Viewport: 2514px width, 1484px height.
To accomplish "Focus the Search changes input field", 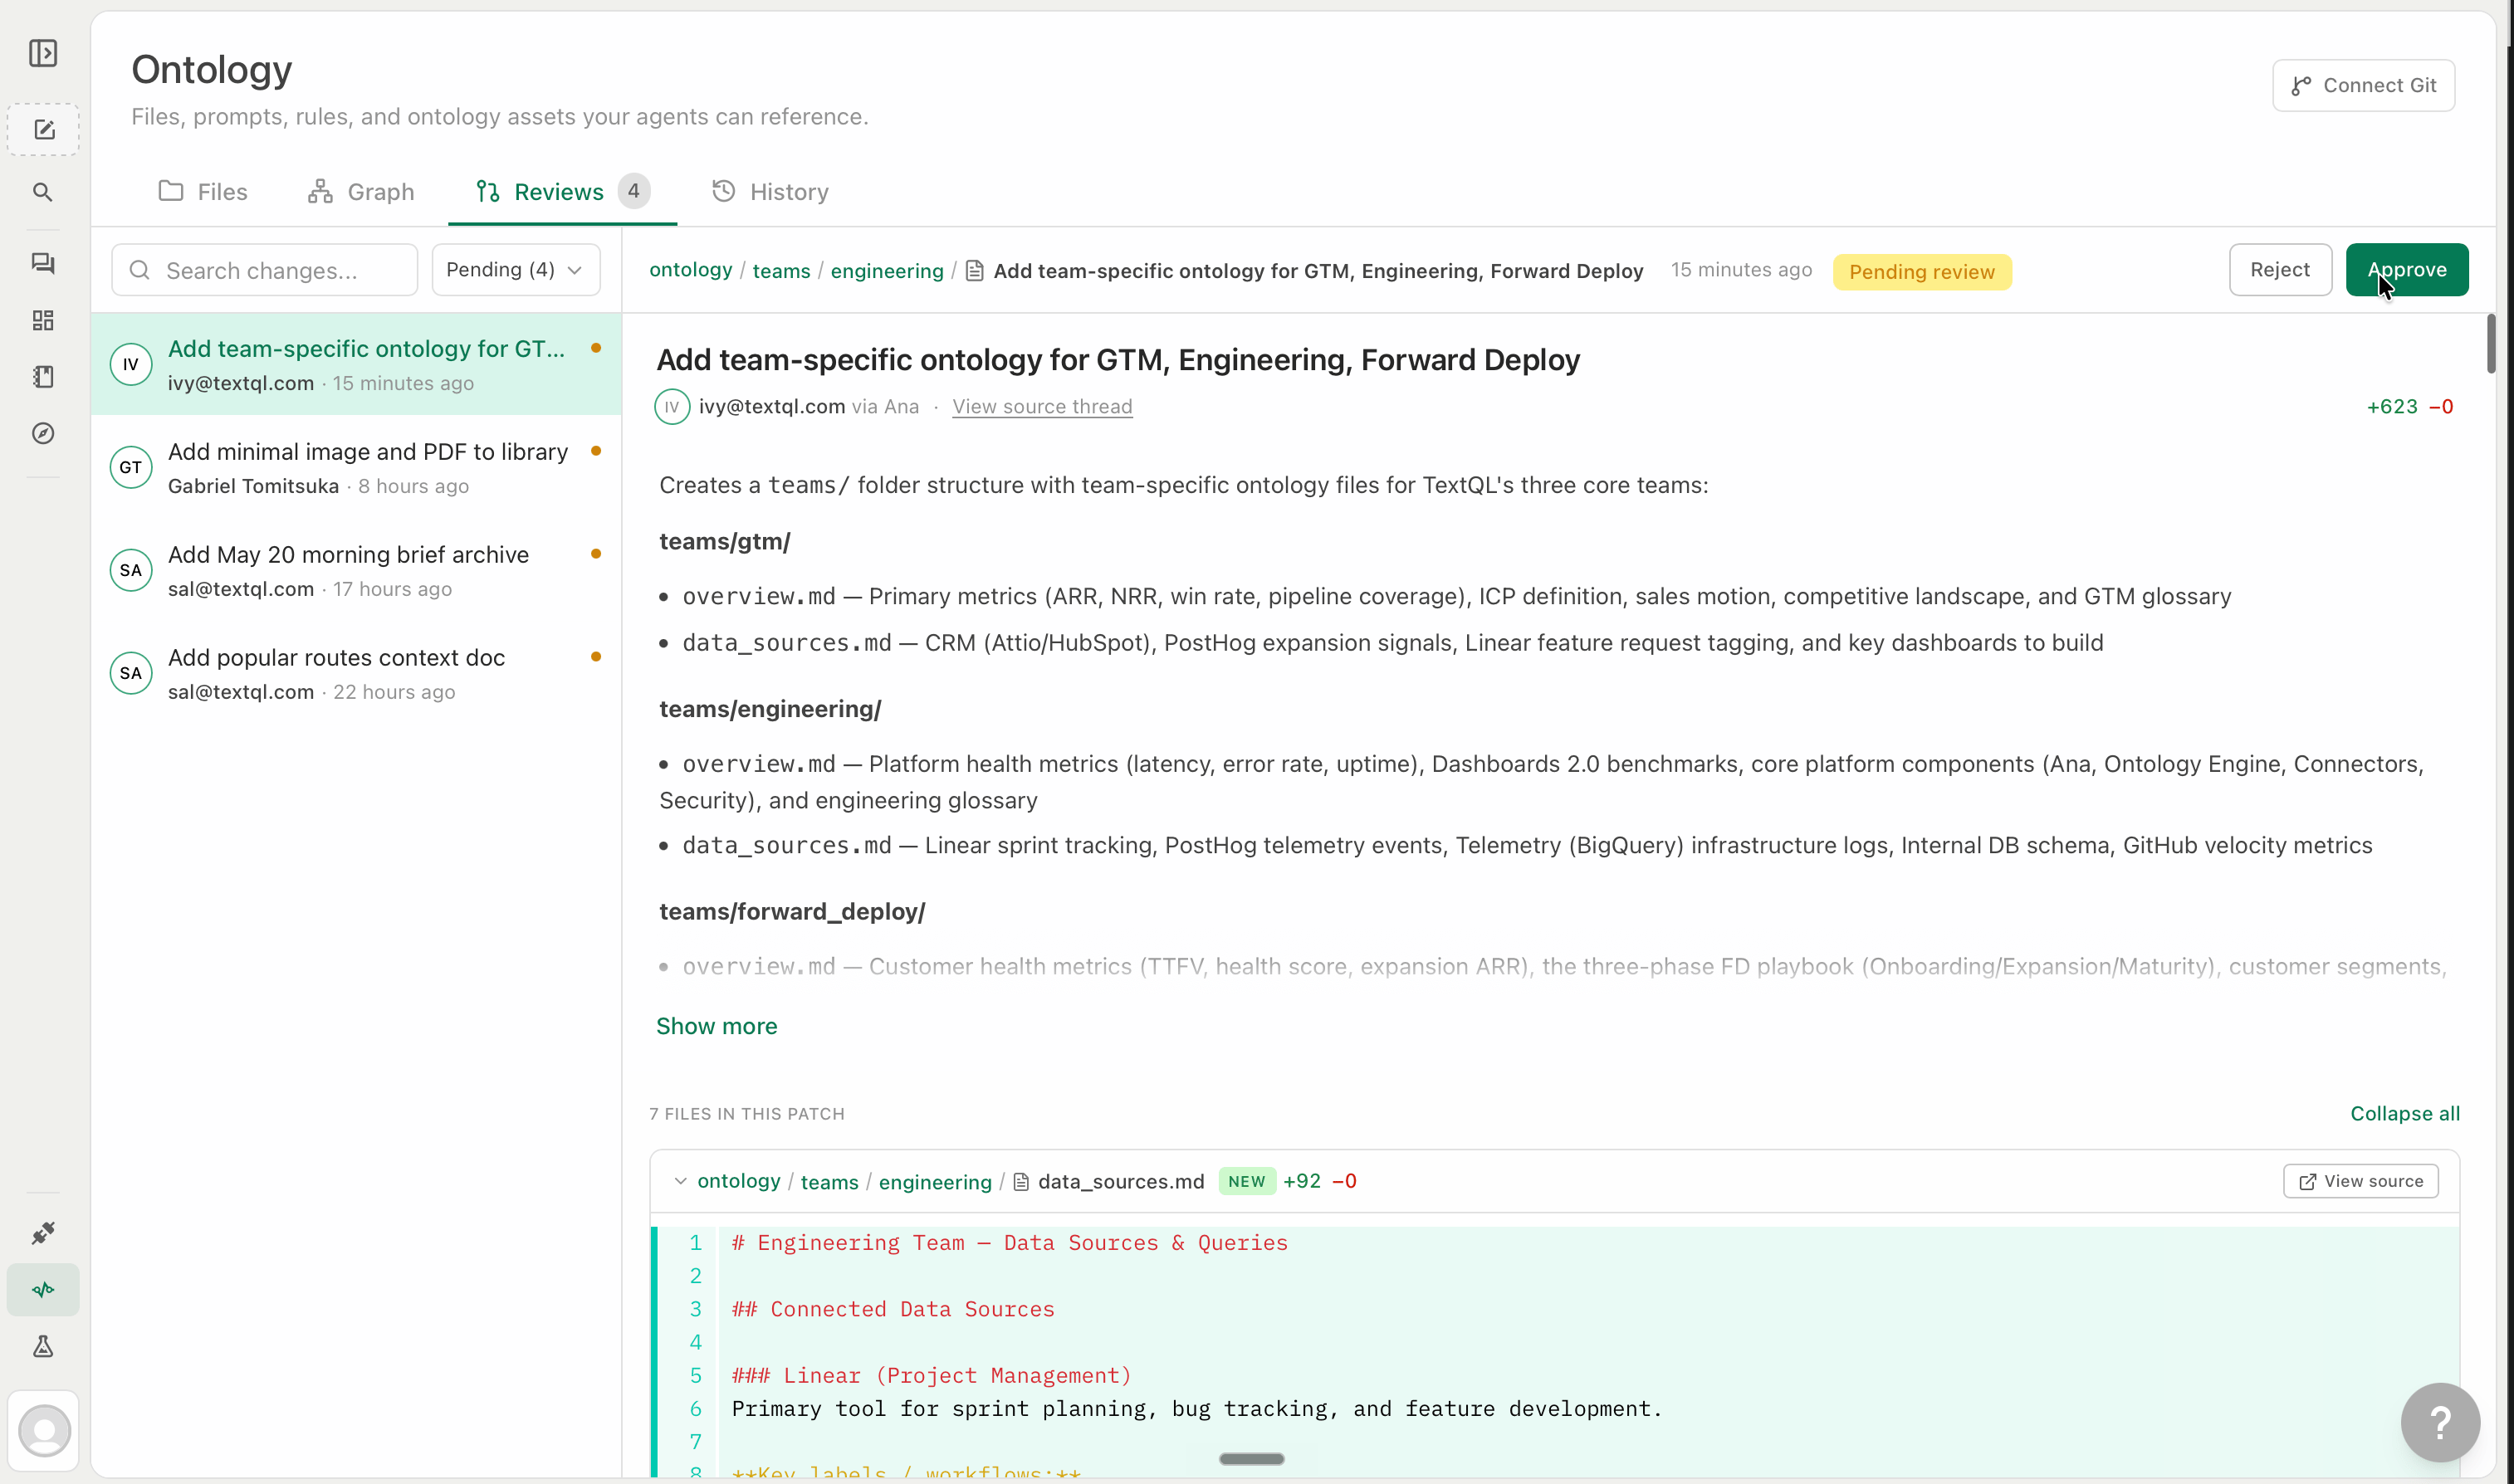I will [x=265, y=270].
